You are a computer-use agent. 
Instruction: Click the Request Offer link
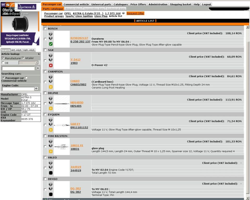pyautogui.click(x=135, y=13)
